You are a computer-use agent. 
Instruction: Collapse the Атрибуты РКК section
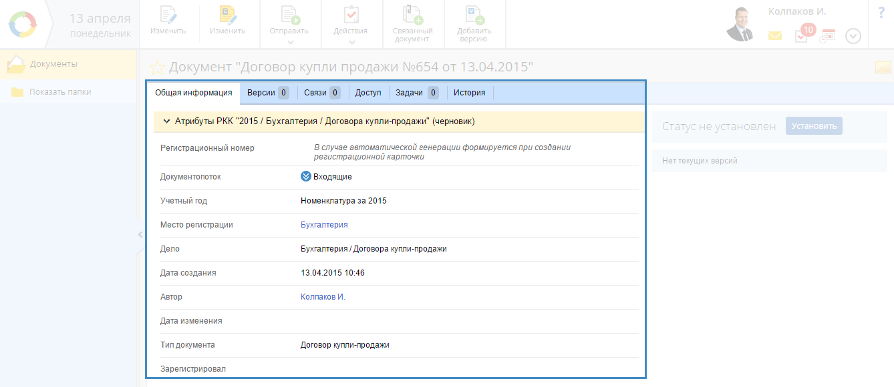(x=165, y=121)
